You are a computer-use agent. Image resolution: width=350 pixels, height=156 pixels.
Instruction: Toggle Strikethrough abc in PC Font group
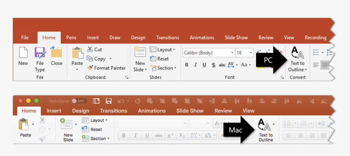pyautogui.click(x=222, y=65)
